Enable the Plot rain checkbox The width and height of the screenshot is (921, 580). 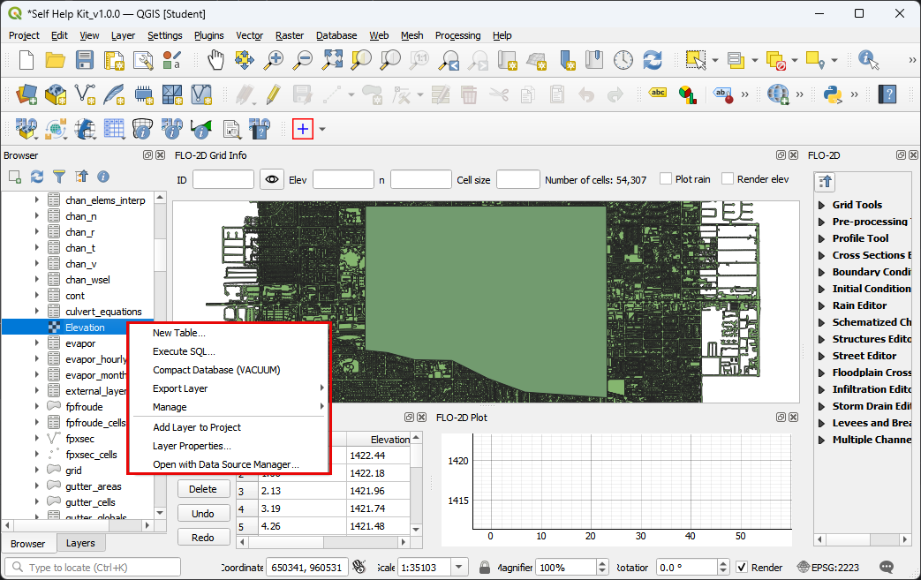(667, 179)
